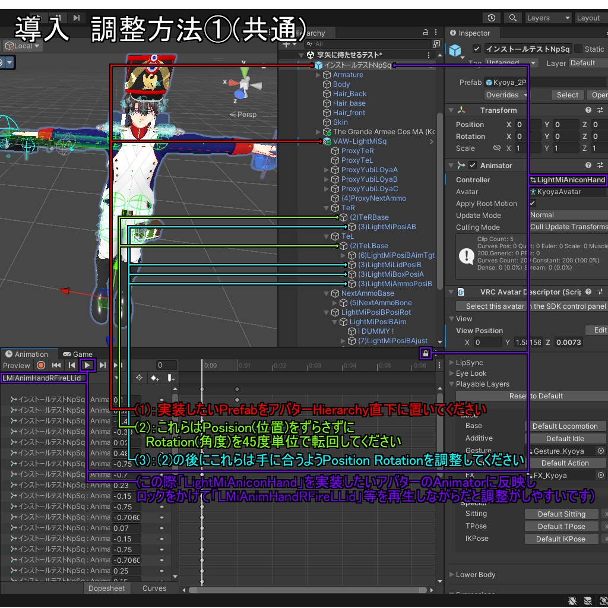This screenshot has height=608, width=608.
Task: Go to previous keyframe in Animation window
Action: [72, 365]
